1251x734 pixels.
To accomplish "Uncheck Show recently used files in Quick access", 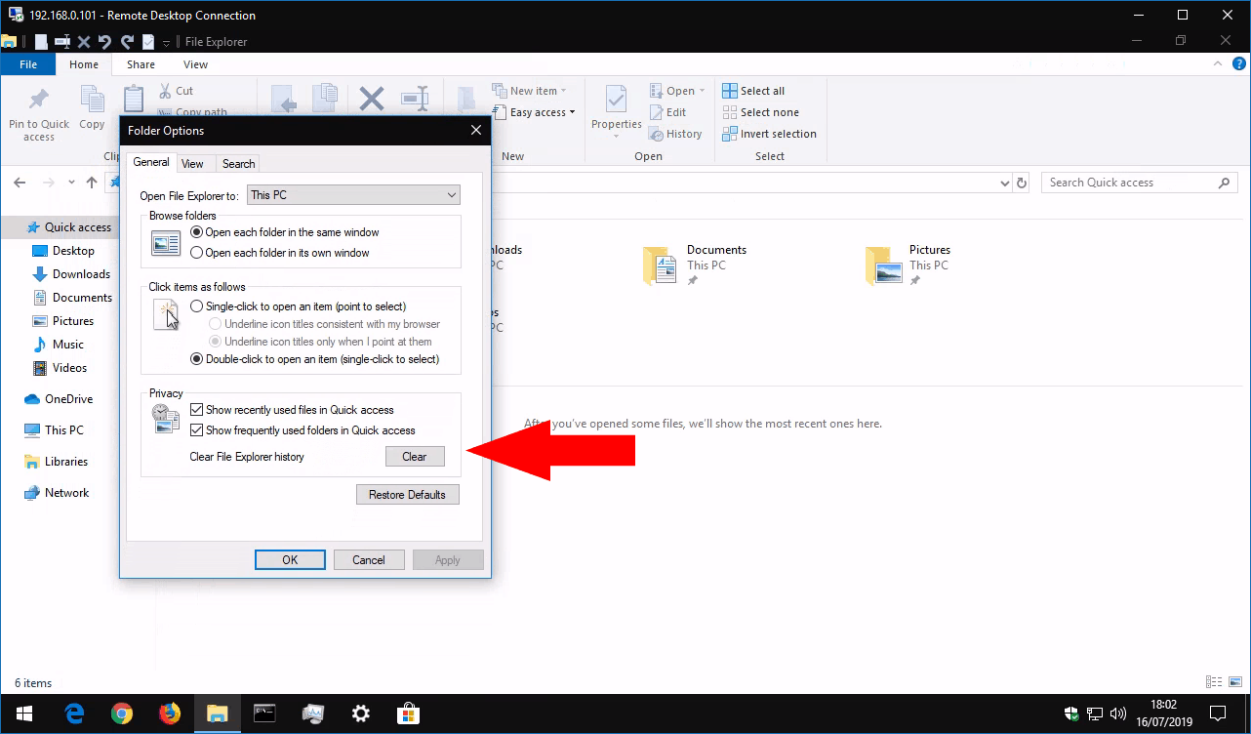I will click(x=196, y=410).
